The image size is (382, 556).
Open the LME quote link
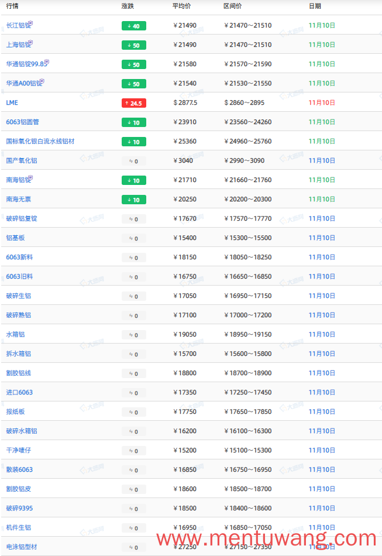tap(12, 102)
